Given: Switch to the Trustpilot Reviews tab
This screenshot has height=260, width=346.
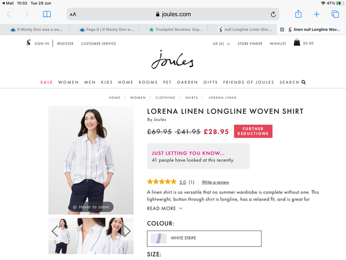Looking at the screenshot, I should tap(176, 29).
